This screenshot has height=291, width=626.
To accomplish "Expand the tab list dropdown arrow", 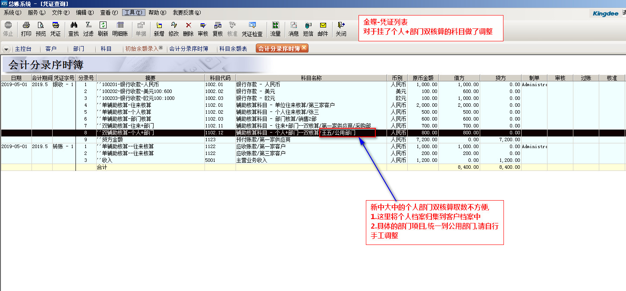I will pyautogui.click(x=6, y=49).
